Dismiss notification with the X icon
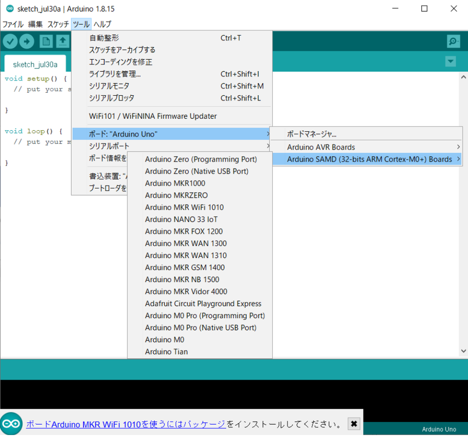The height and width of the screenshot is (436, 468). tap(354, 424)
